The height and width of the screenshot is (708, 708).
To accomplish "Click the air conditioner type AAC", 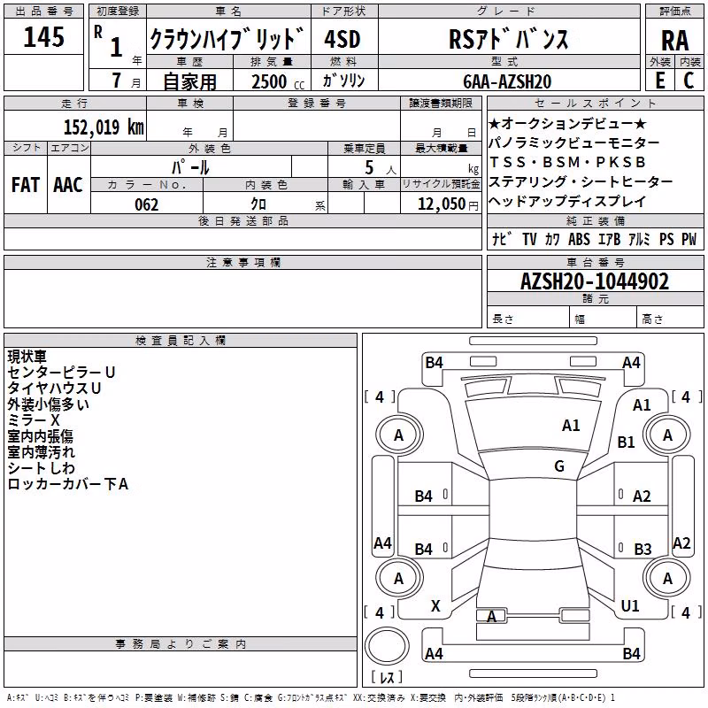I will click(68, 185).
